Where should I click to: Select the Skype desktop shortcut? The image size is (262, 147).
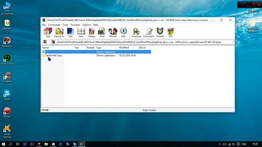pos(7,95)
